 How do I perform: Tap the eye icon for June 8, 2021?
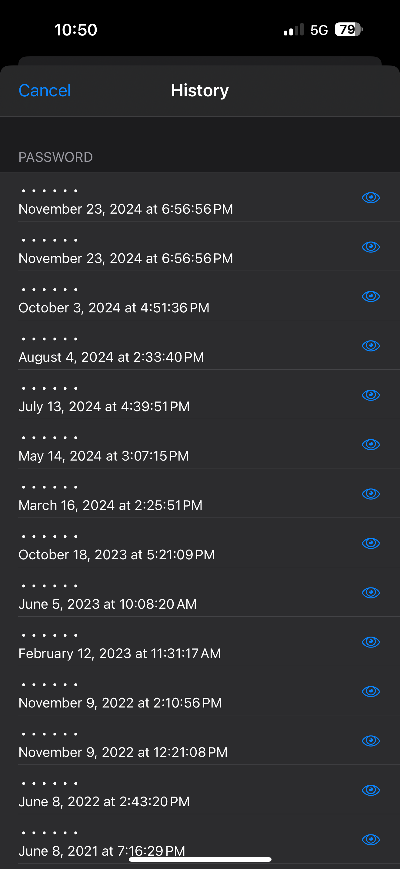[x=371, y=839]
